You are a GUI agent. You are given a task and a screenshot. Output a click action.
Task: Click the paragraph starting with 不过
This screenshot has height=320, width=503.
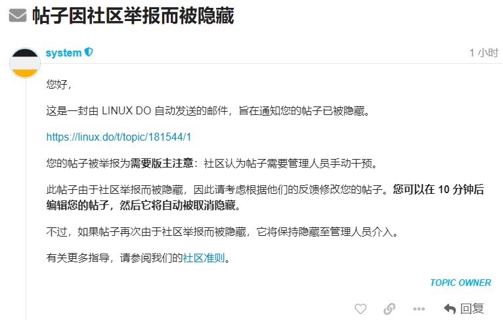pyautogui.click(x=223, y=231)
